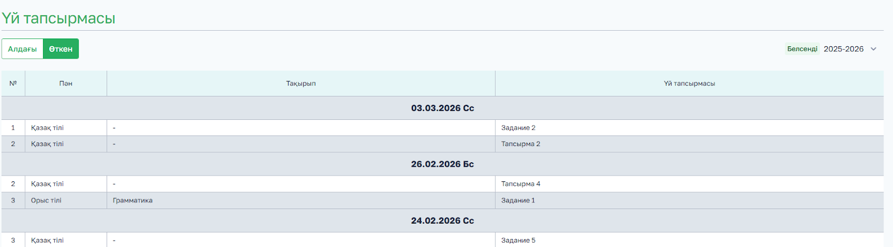Click the Пән column header
The height and width of the screenshot is (247, 893).
tap(66, 84)
